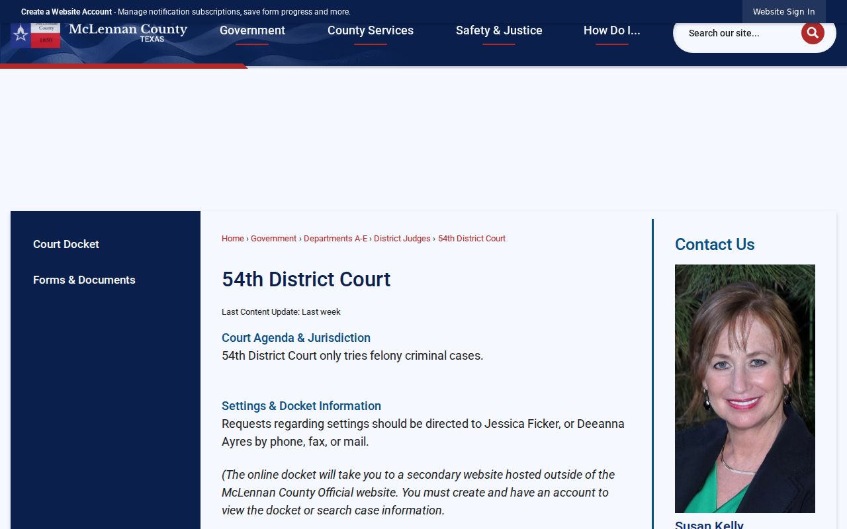Open the Safety & Justice menu
Screen dimensions: 847x529
coord(499,30)
